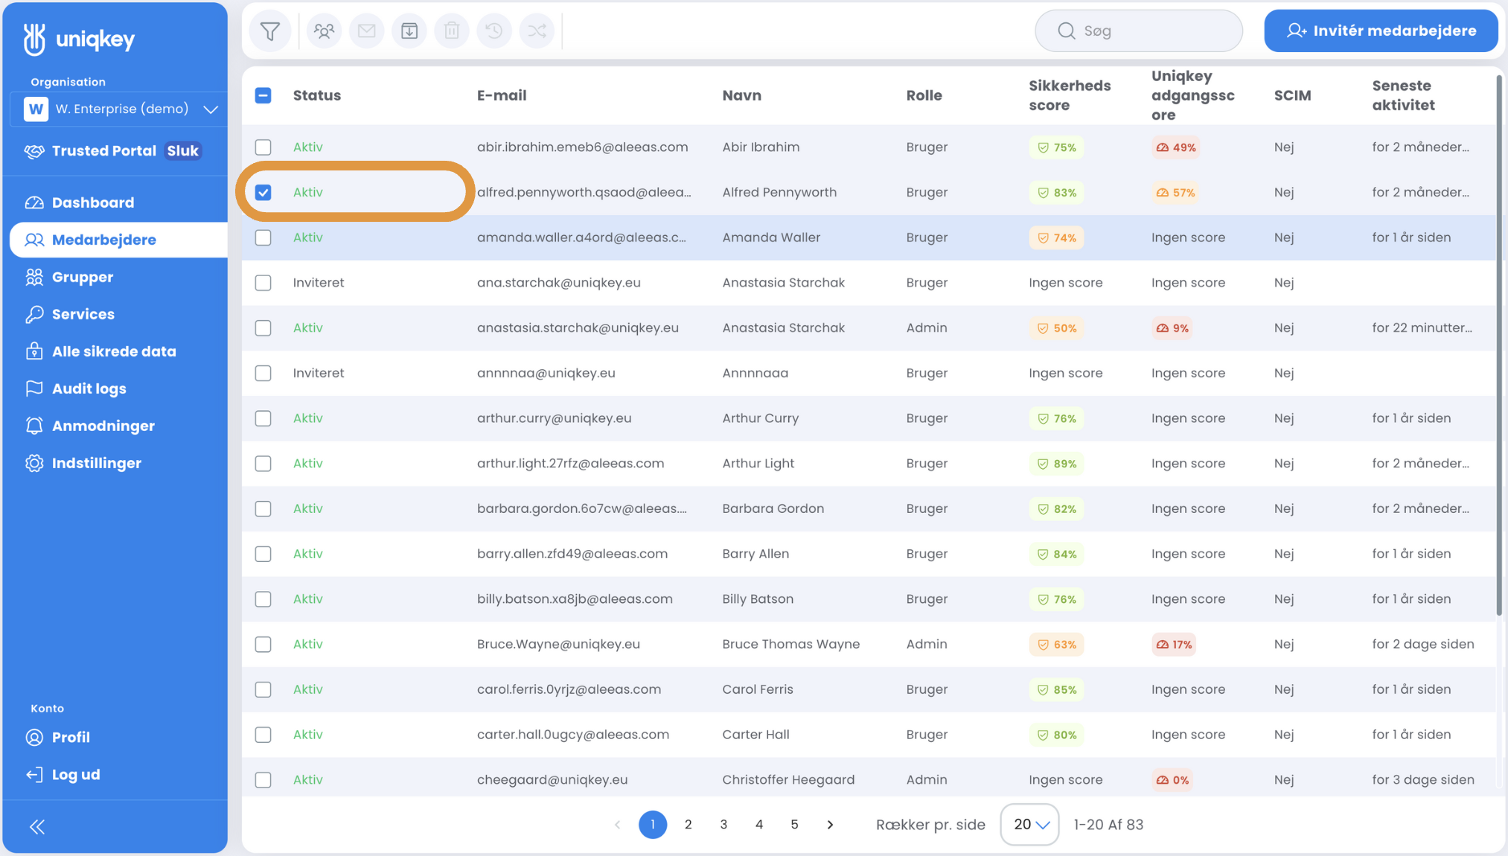Click the name Carter Hall
Screen dimensions: 1508x856
(x=755, y=735)
